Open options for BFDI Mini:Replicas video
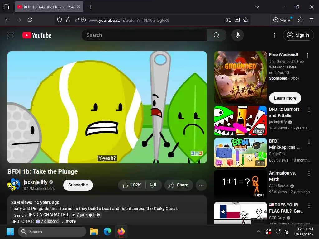Image resolution: width=319 pixels, height=239 pixels. [309, 142]
